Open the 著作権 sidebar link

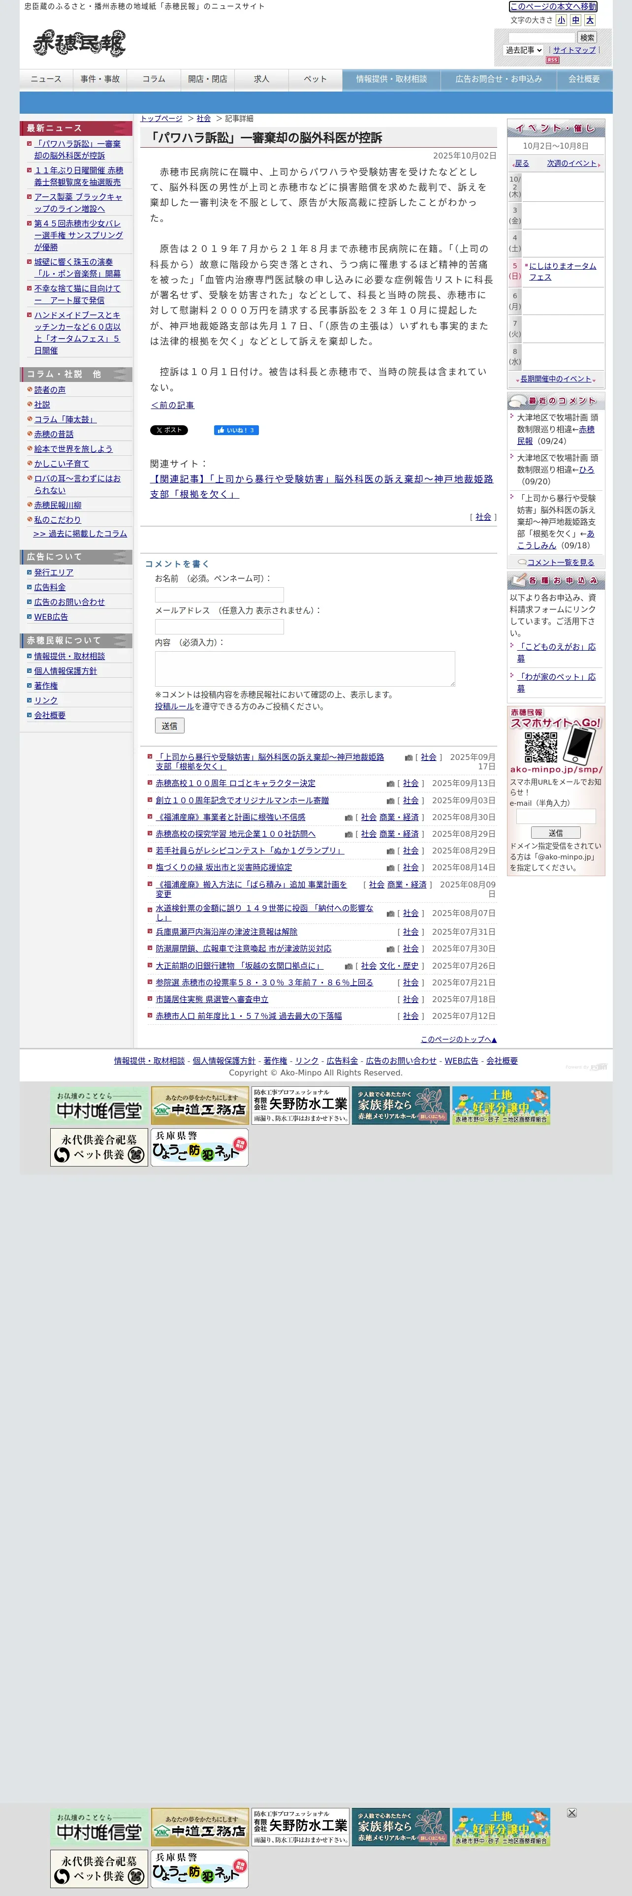[x=46, y=686]
